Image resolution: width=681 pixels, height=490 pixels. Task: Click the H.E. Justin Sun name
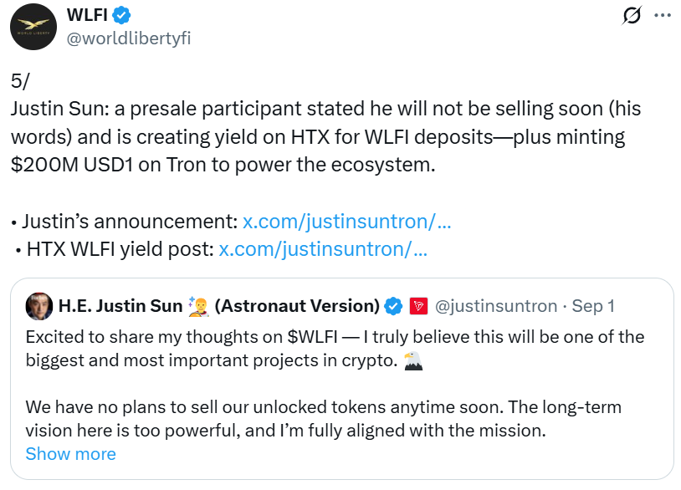[x=120, y=306]
